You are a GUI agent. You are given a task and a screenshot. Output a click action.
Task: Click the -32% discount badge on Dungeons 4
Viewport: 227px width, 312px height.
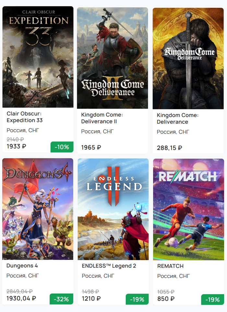[x=61, y=299]
